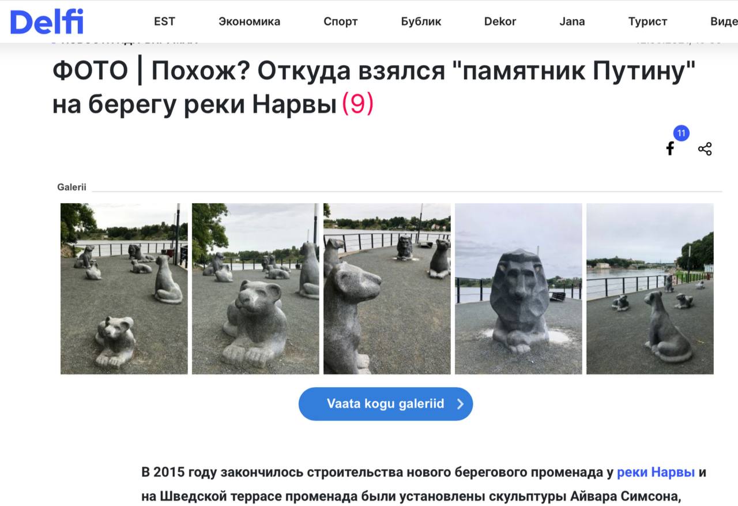
Task: Open the EST menu item
Action: [x=164, y=21]
